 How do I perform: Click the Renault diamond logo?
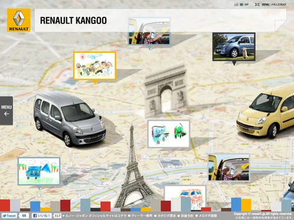click(x=19, y=20)
